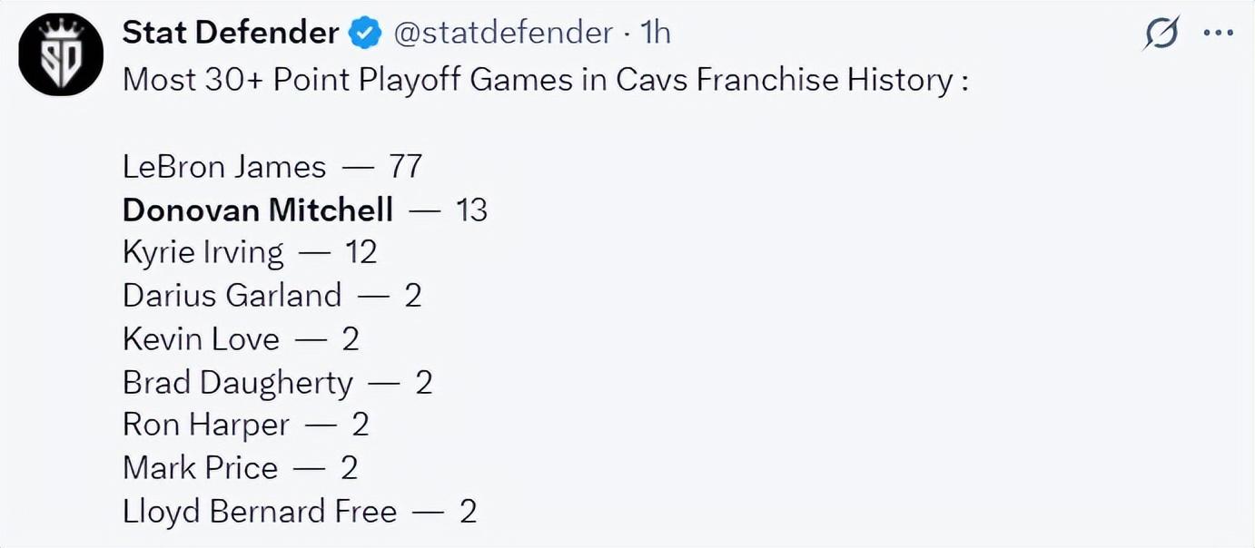Click the LeBron James name

point(224,167)
